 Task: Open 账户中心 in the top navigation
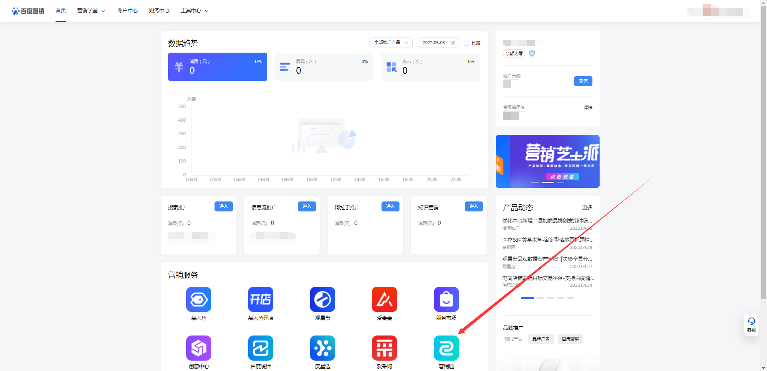coord(127,11)
